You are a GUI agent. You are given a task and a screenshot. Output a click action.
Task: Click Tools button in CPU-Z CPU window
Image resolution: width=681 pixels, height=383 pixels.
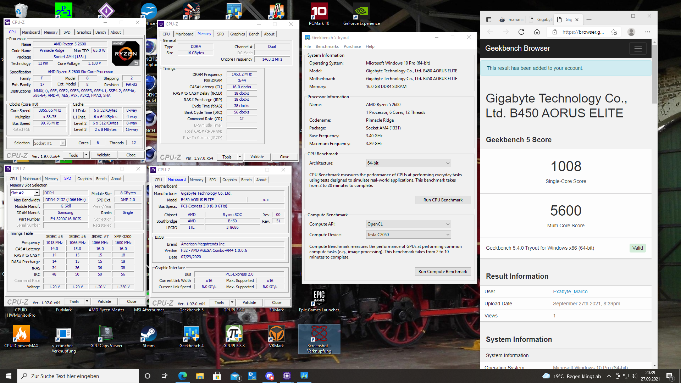(x=73, y=155)
